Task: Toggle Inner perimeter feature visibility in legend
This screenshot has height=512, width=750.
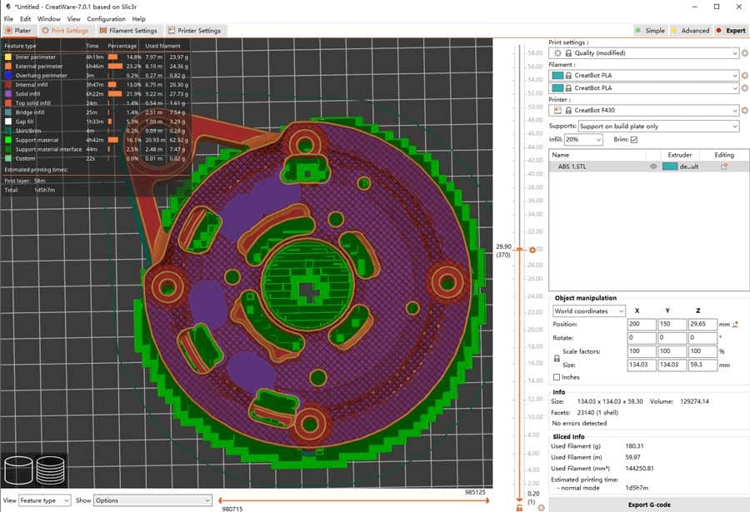Action: pyautogui.click(x=8, y=57)
